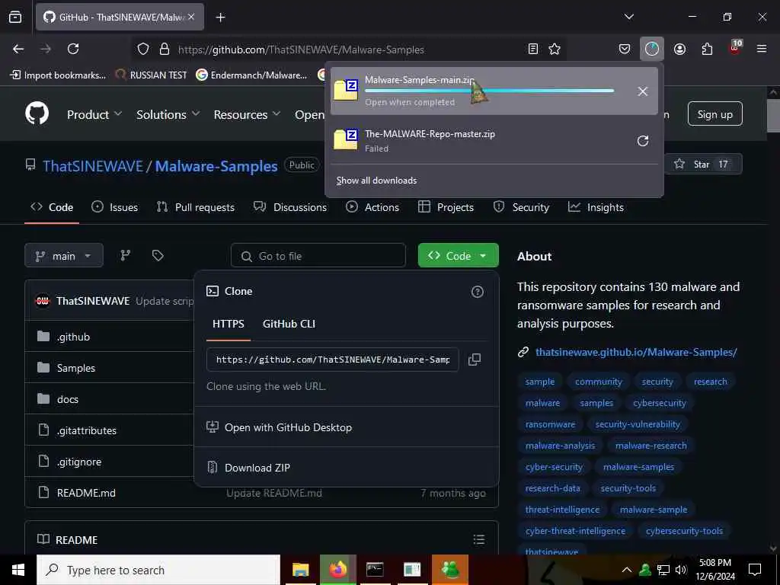Cancel the Malware-Samples-main.zip download
Screen dimensions: 780x585
(643, 91)
